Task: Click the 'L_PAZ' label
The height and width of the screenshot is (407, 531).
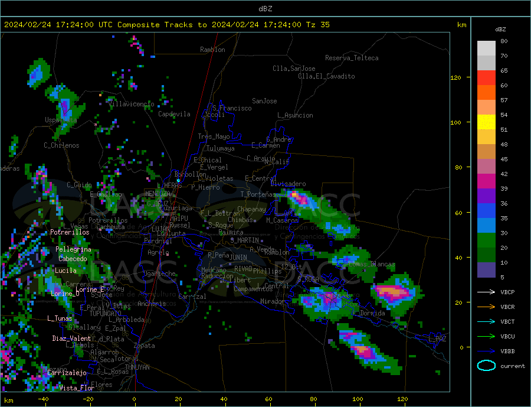Action: [437, 339]
